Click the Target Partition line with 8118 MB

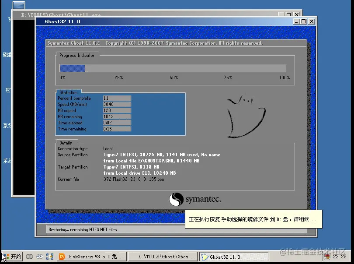tap(131, 167)
